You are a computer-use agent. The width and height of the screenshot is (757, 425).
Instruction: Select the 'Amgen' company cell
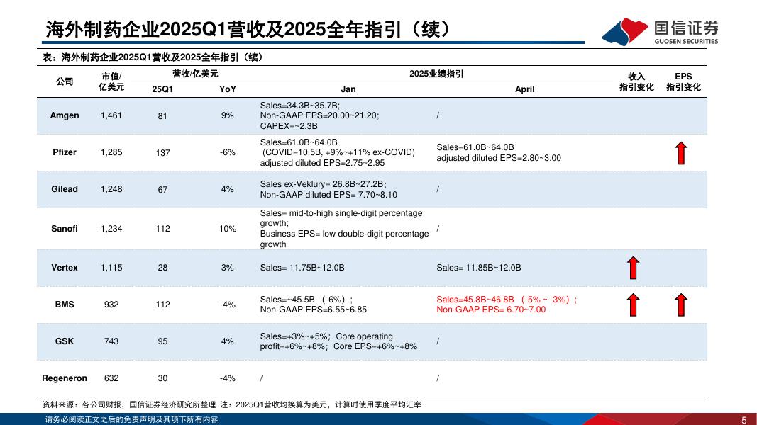click(x=65, y=115)
